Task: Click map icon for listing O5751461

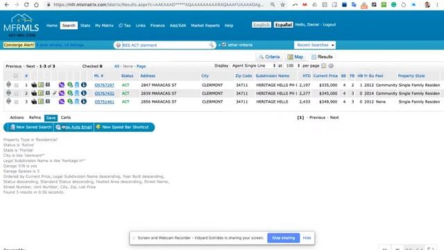Action: (x=41, y=101)
